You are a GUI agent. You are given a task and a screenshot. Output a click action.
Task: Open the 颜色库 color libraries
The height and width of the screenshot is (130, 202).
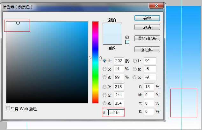coord(147,49)
